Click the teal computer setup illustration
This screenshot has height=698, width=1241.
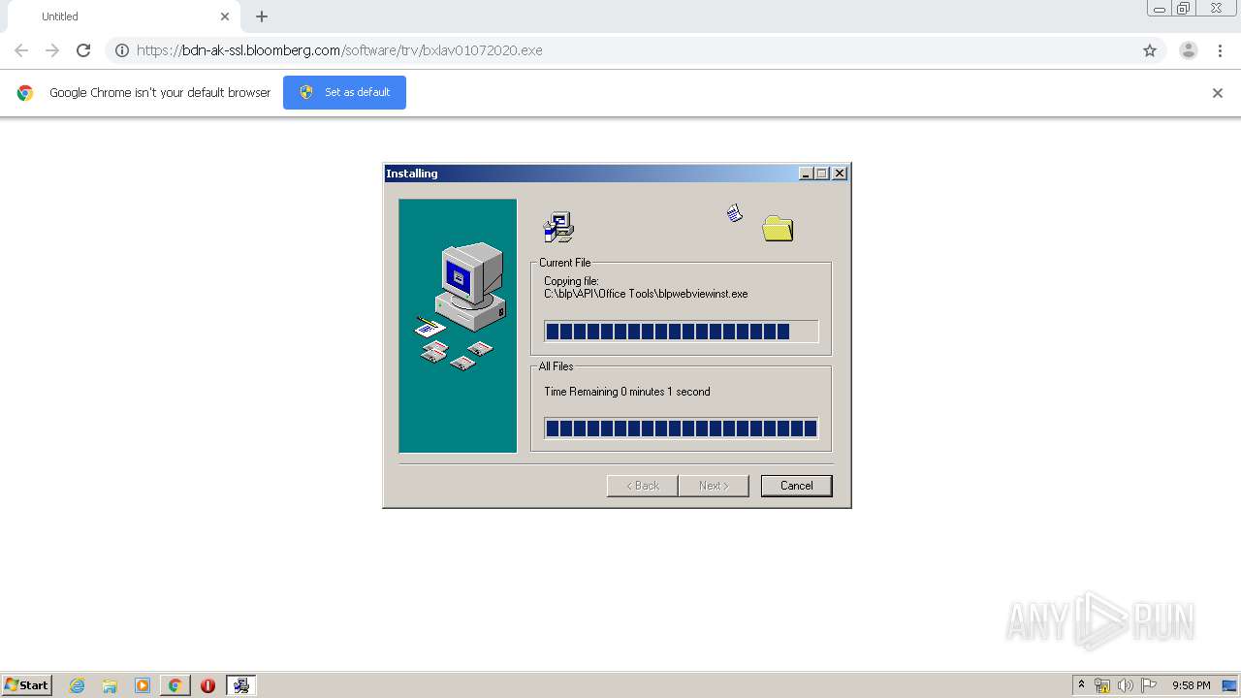pos(458,326)
